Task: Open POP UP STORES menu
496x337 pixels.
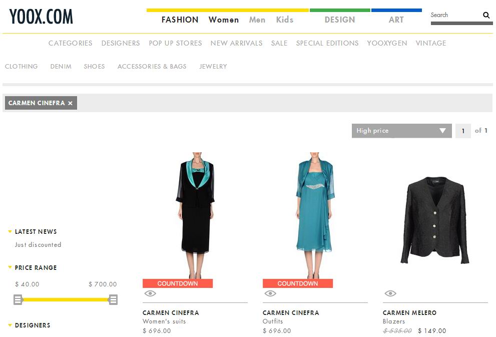Action: pyautogui.click(x=175, y=43)
